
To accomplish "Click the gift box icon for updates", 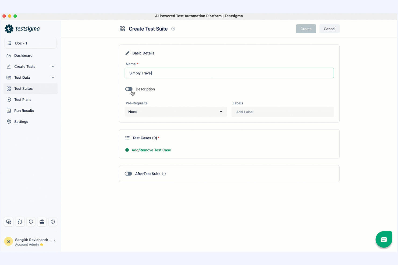I will [x=42, y=222].
